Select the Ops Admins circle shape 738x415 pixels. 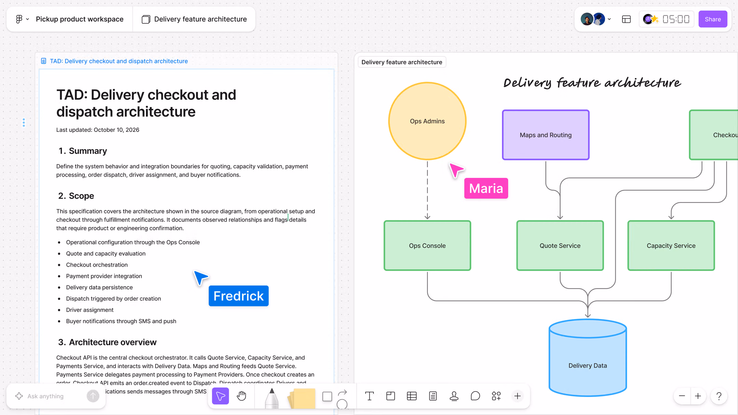(x=427, y=121)
